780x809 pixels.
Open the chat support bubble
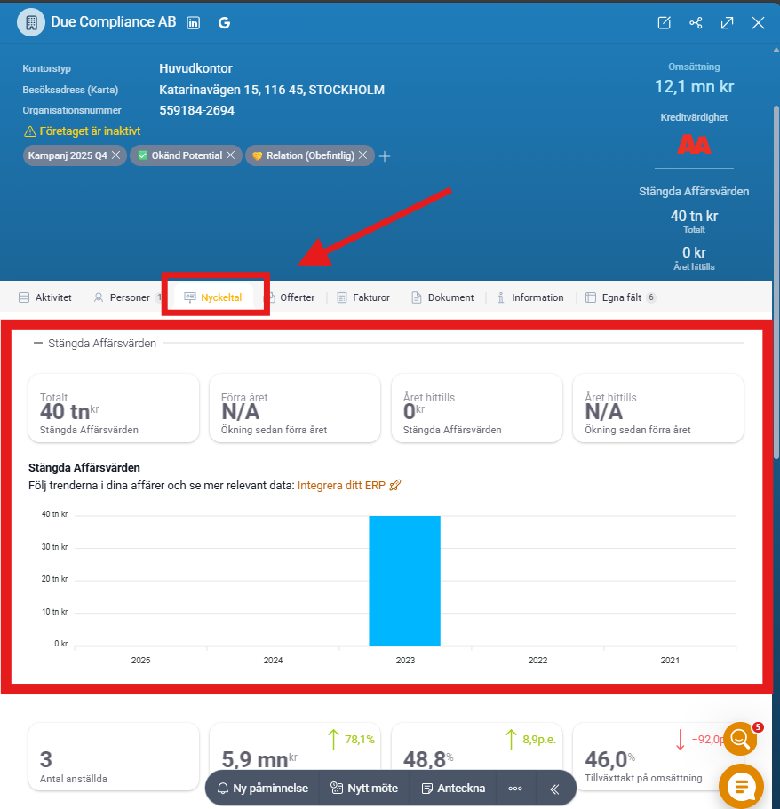coord(741,787)
